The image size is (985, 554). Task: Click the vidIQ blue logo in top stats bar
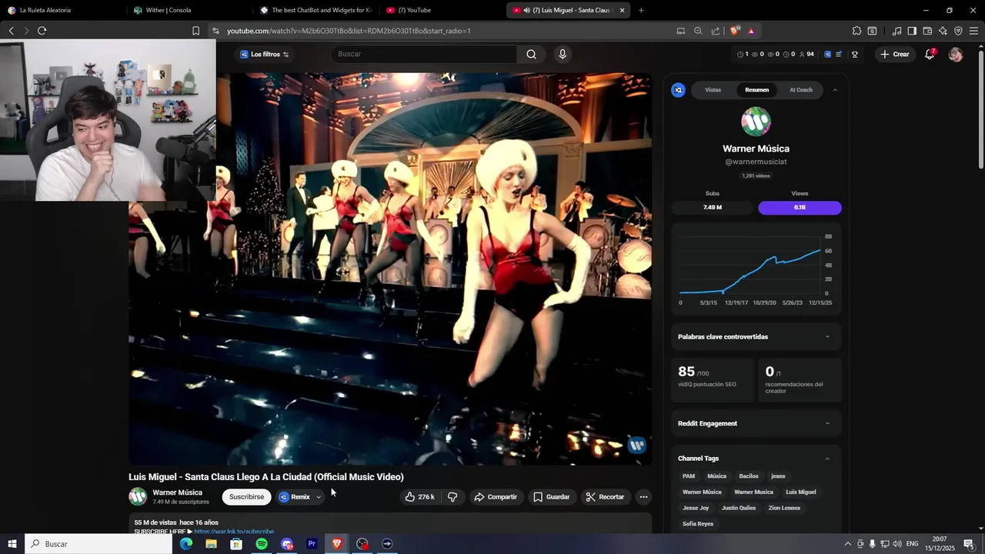(827, 54)
